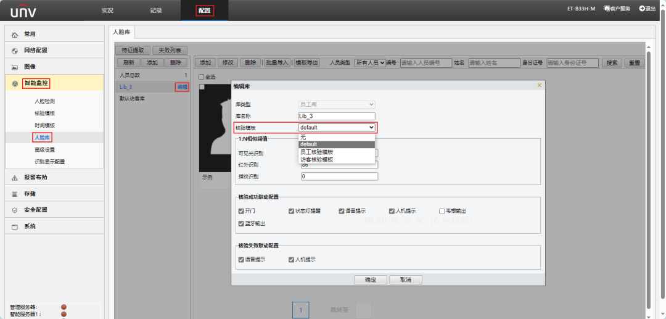This screenshot has height=319, width=666.
Task: Click the 网络配置 globe icon
Action: [15, 51]
